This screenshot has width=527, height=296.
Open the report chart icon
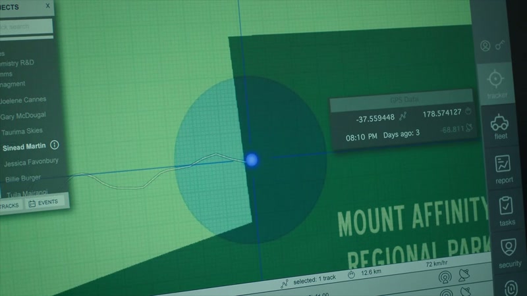click(x=503, y=164)
